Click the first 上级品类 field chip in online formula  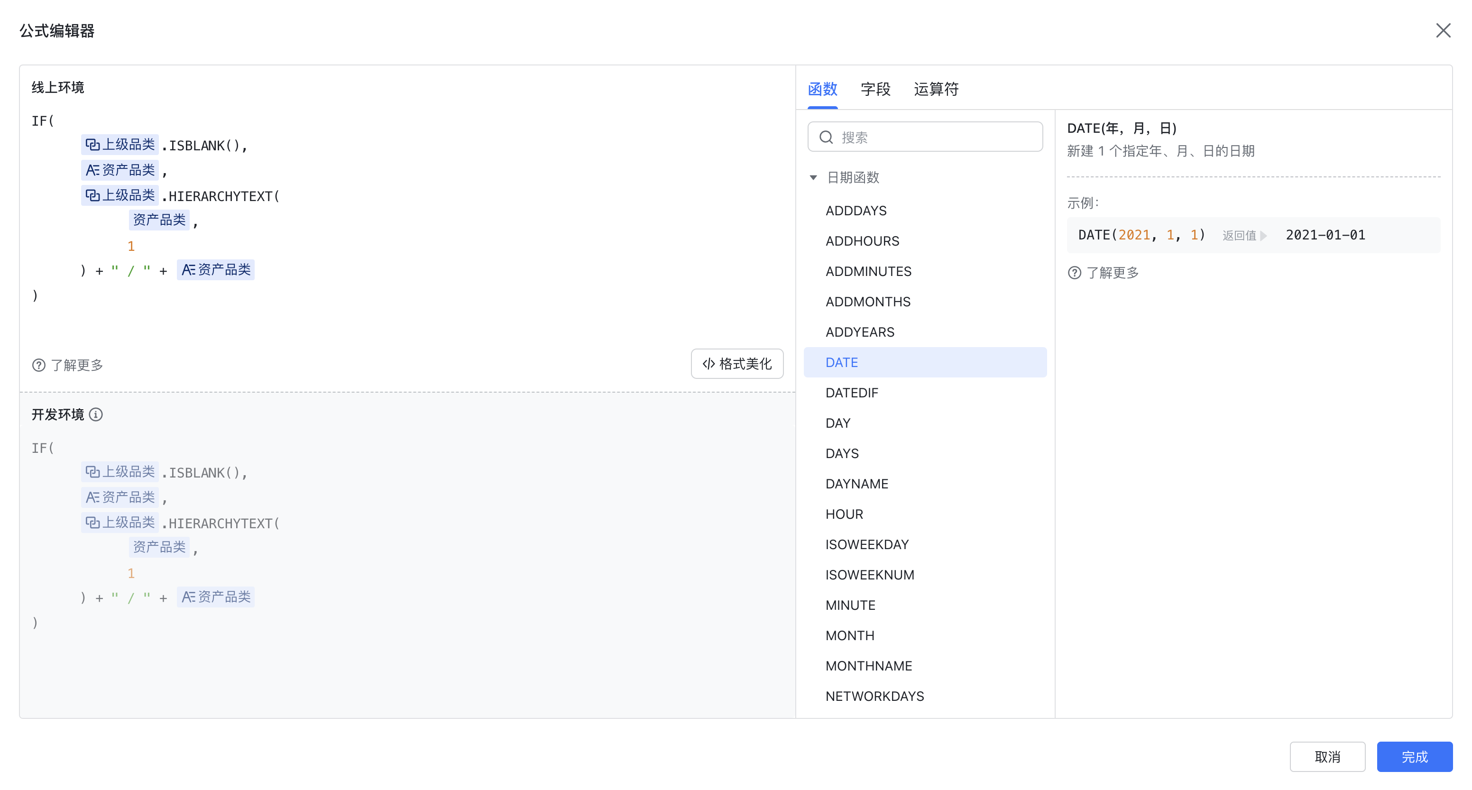(x=120, y=145)
